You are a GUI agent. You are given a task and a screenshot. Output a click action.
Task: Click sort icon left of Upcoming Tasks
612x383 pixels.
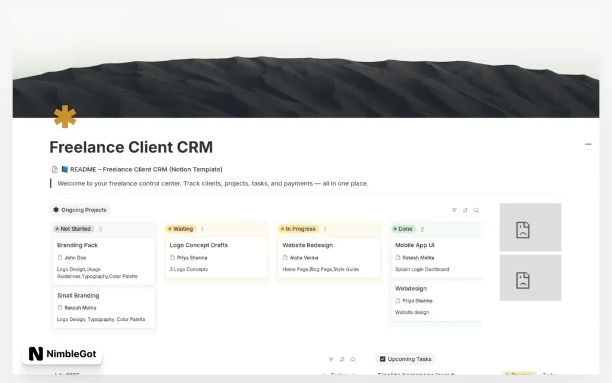[342, 359]
